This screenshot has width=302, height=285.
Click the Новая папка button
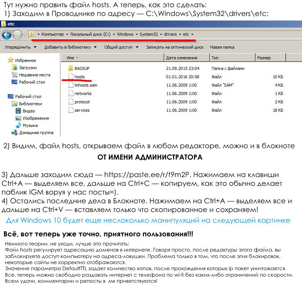pyautogui.click(x=222, y=47)
